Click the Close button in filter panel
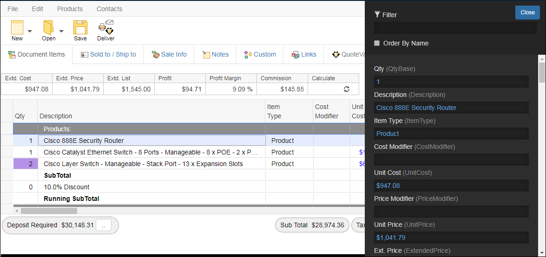The height and width of the screenshot is (257, 546). click(527, 13)
